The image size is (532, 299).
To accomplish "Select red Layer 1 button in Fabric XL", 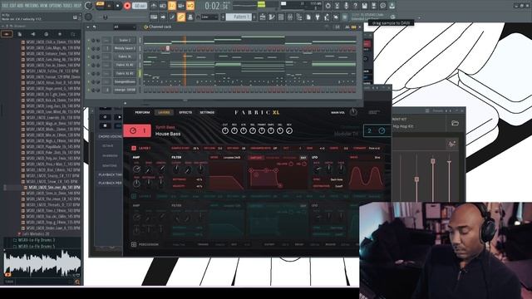I will coord(137,131).
